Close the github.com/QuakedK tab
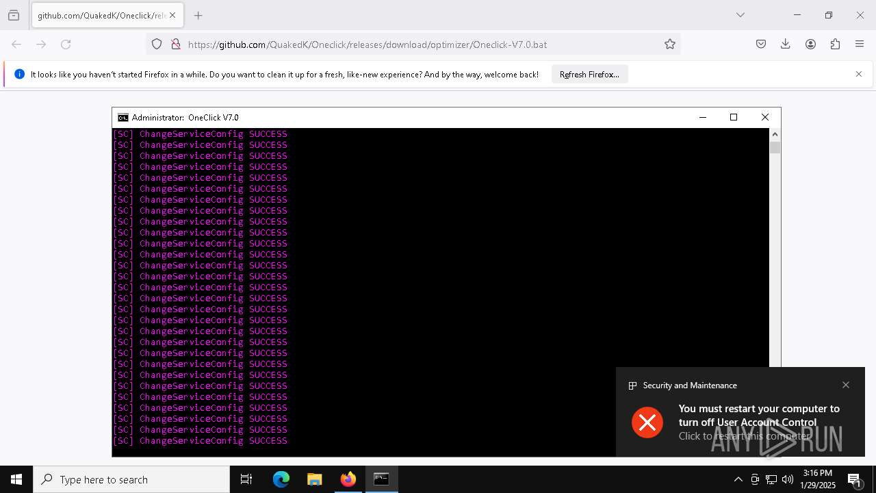Image resolution: width=876 pixels, height=493 pixels. tap(172, 15)
